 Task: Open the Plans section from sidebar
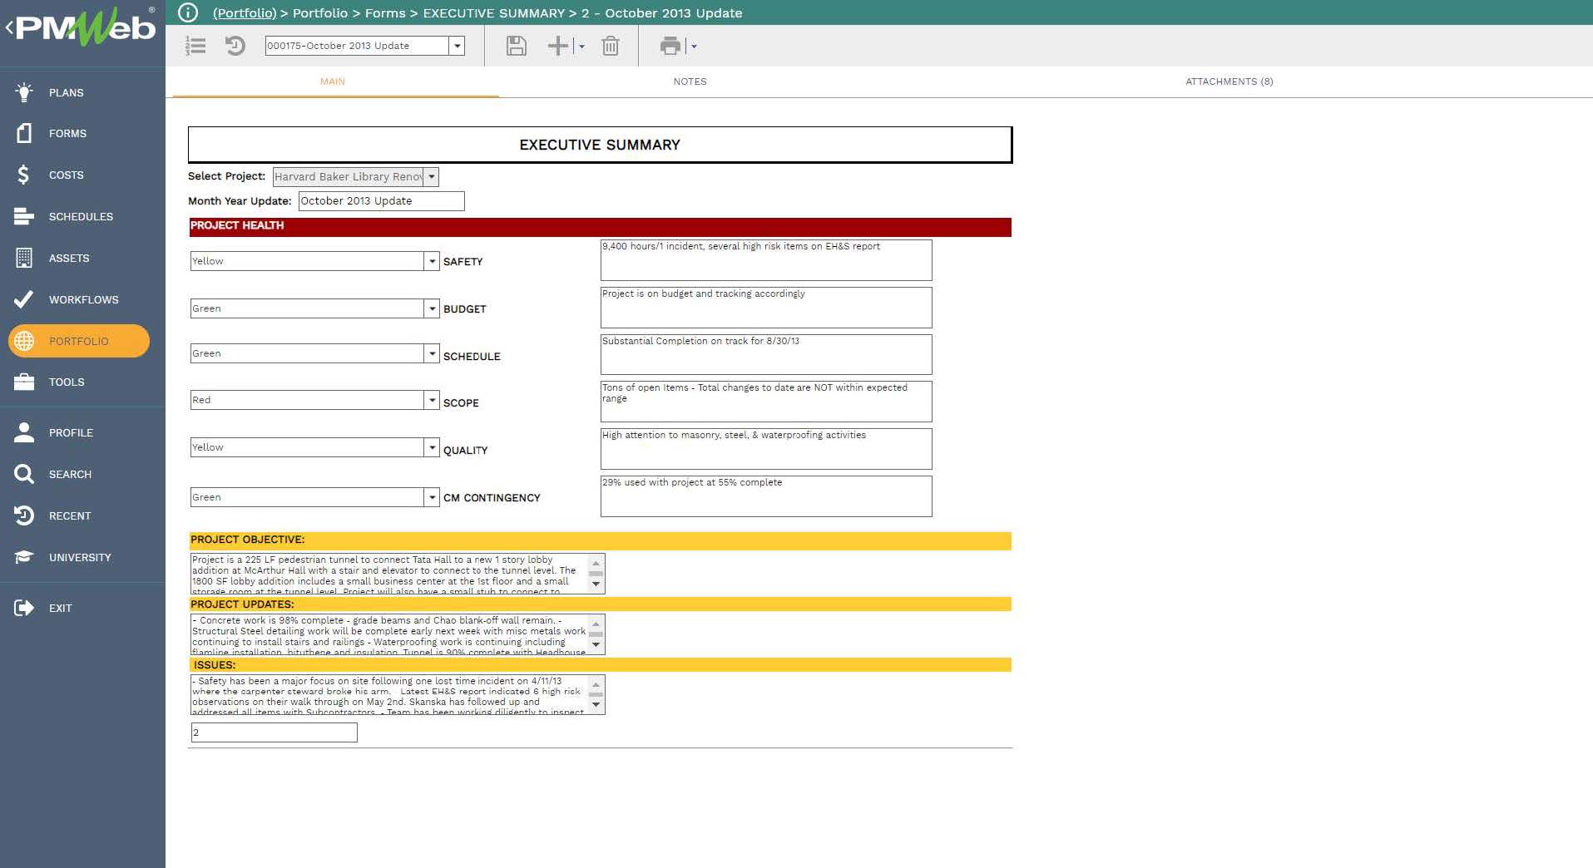(65, 92)
